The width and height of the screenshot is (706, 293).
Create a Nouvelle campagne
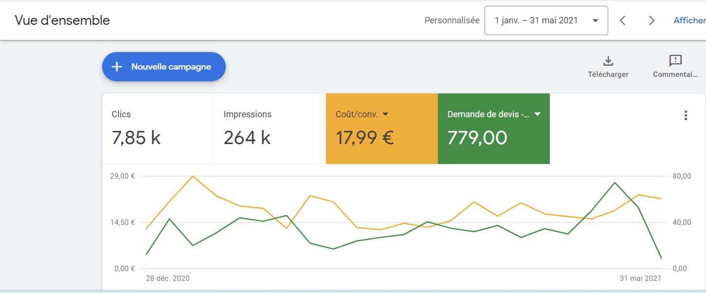[x=163, y=67]
